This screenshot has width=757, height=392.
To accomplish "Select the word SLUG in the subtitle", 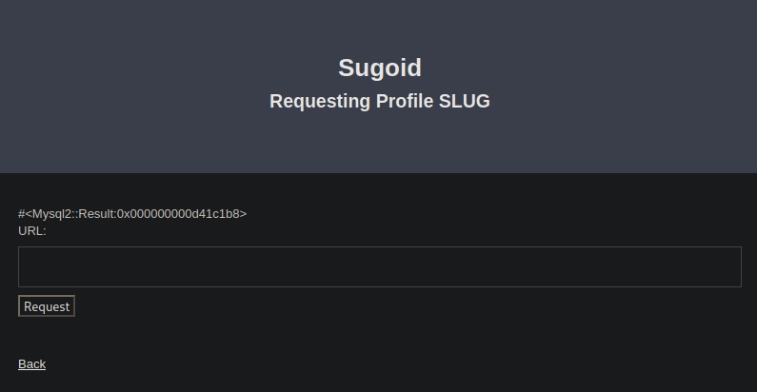I will 464,101.
